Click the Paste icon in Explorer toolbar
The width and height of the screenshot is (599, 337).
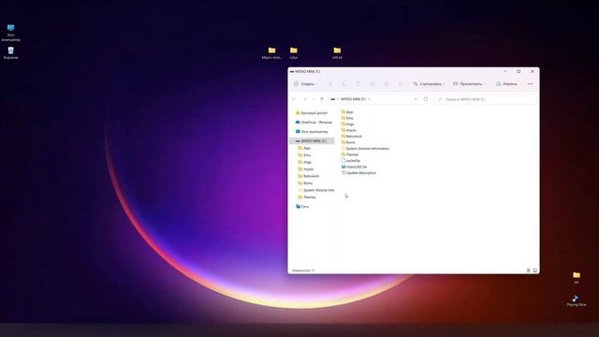358,83
